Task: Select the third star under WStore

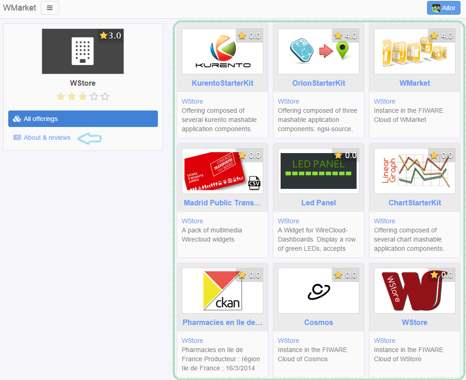Action: coord(82,96)
